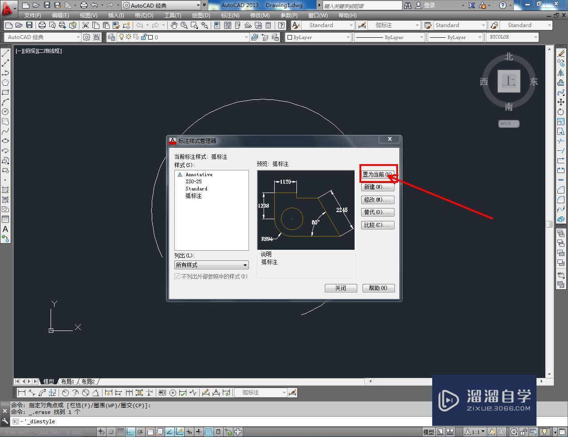568x437 pixels.
Task: Select the Line tool in draw toolbar
Action: coord(5,53)
